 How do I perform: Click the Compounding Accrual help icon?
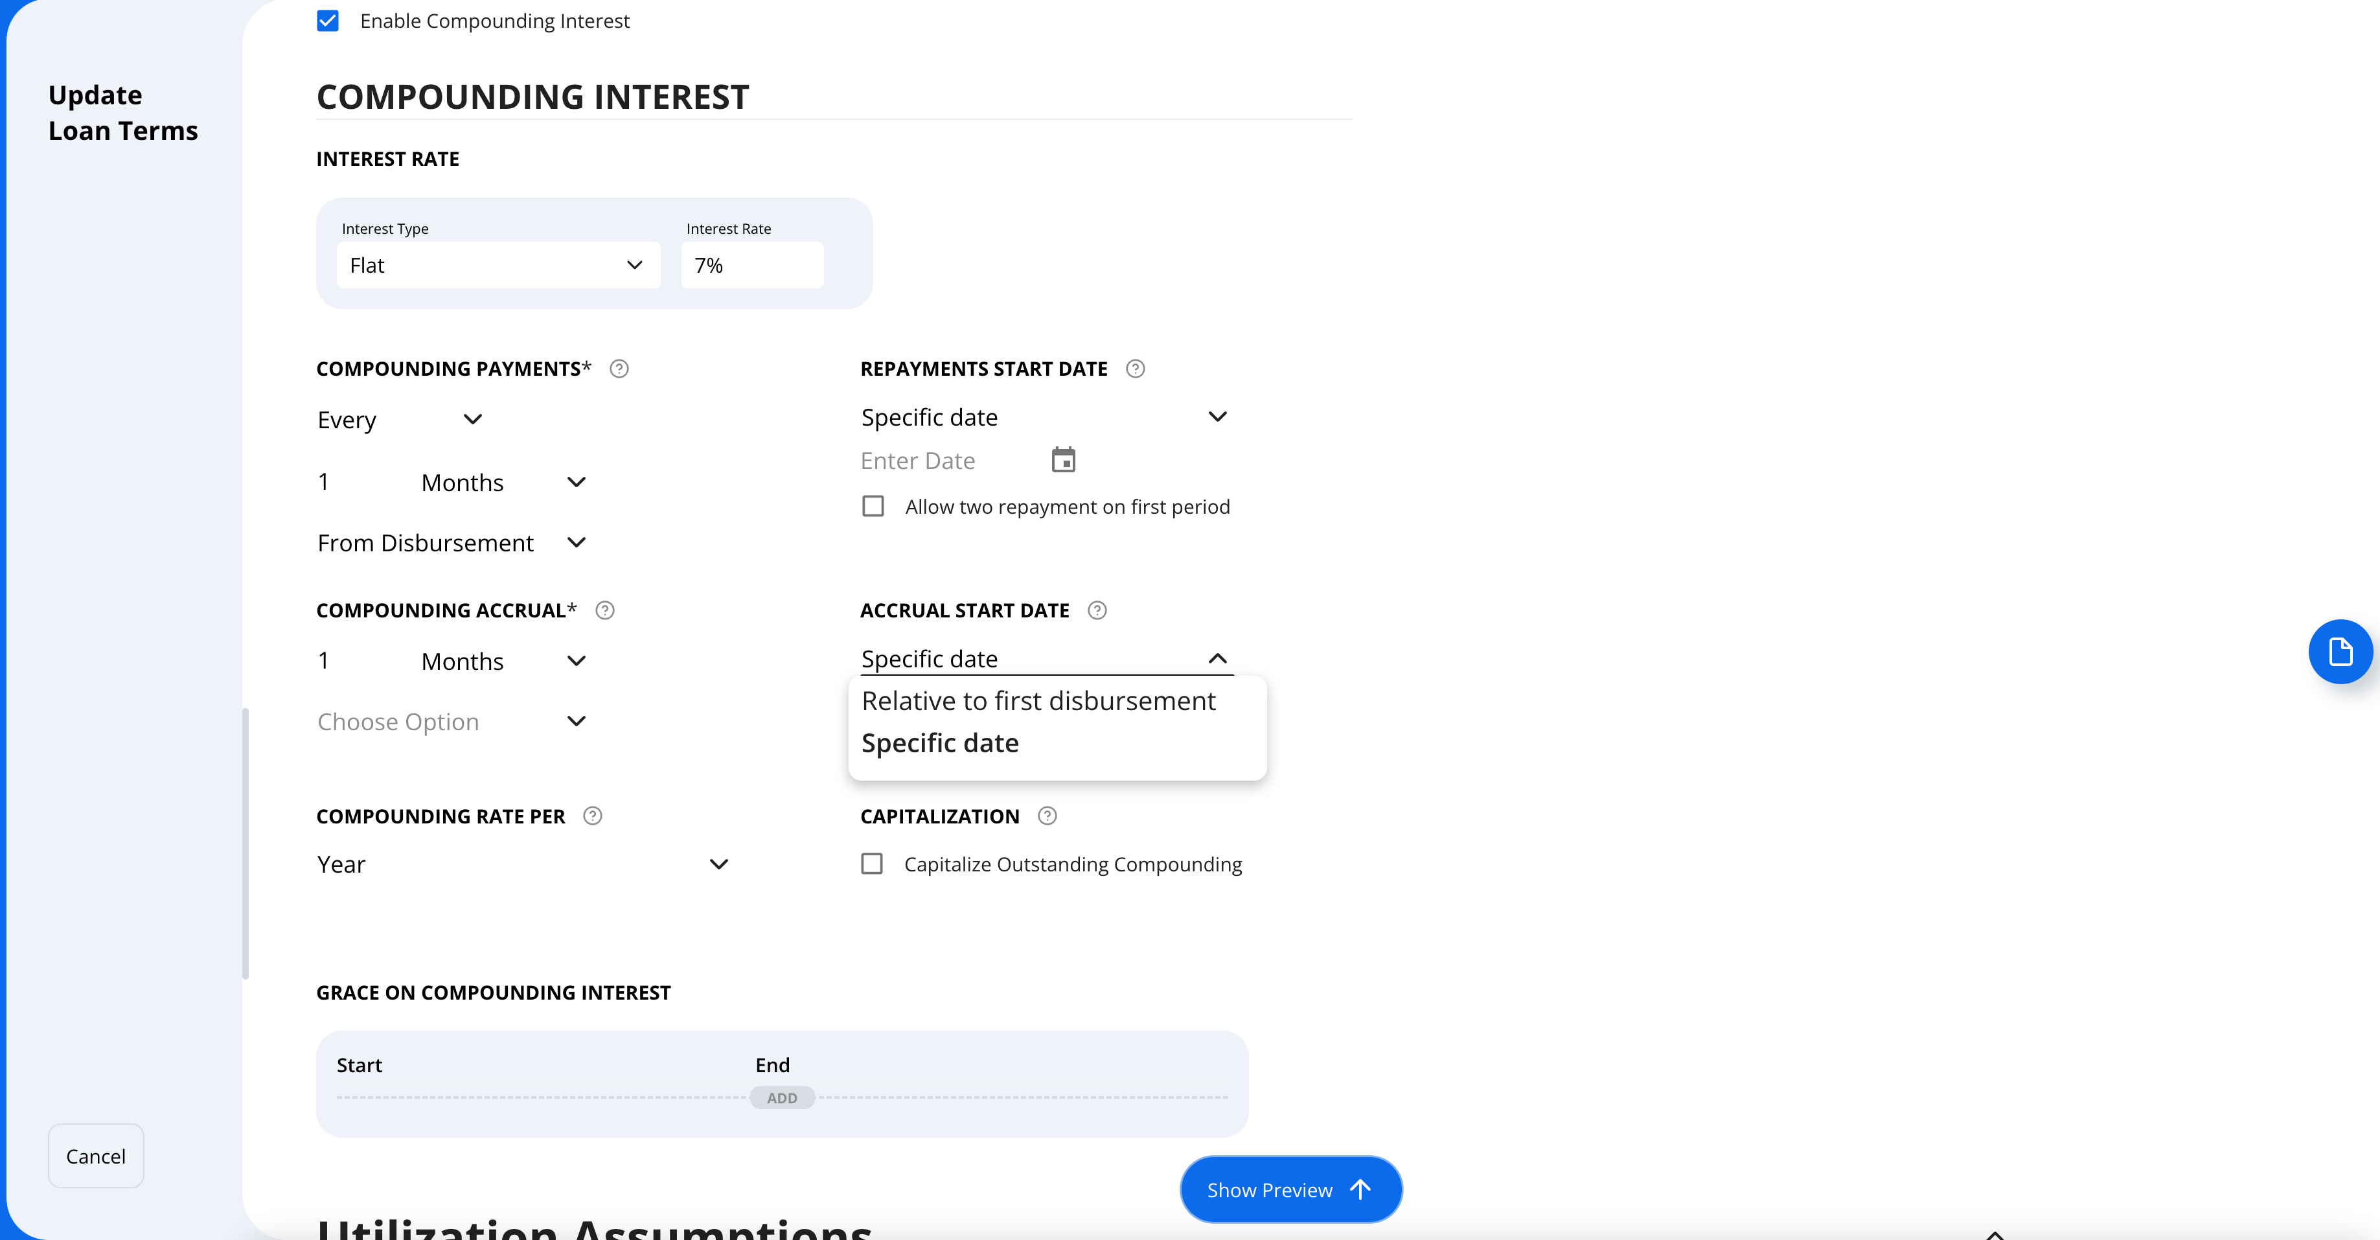pos(605,611)
